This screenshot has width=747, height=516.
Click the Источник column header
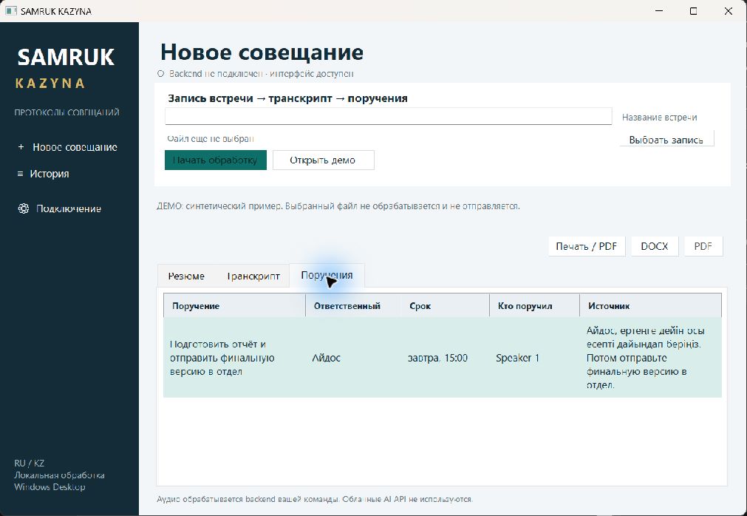tap(651, 306)
